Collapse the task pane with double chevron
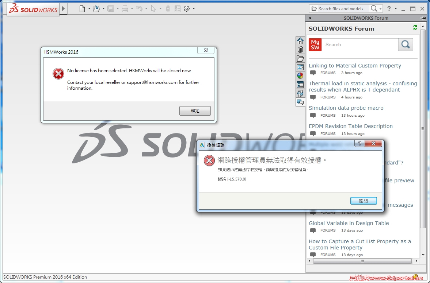The height and width of the screenshot is (283, 430). click(x=310, y=18)
